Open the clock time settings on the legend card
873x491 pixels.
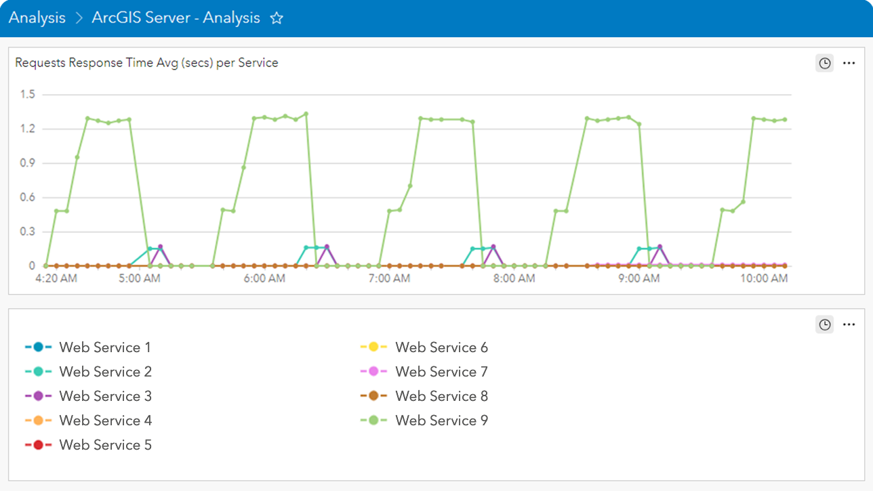click(824, 324)
